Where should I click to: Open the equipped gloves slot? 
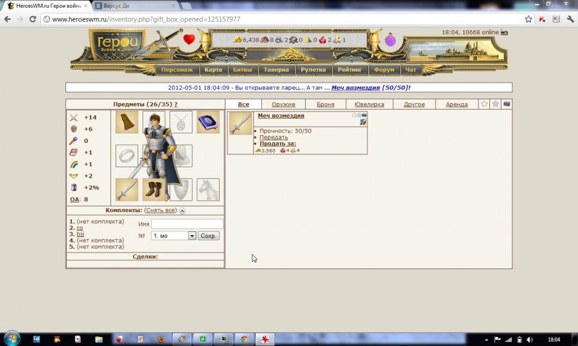tap(127, 122)
